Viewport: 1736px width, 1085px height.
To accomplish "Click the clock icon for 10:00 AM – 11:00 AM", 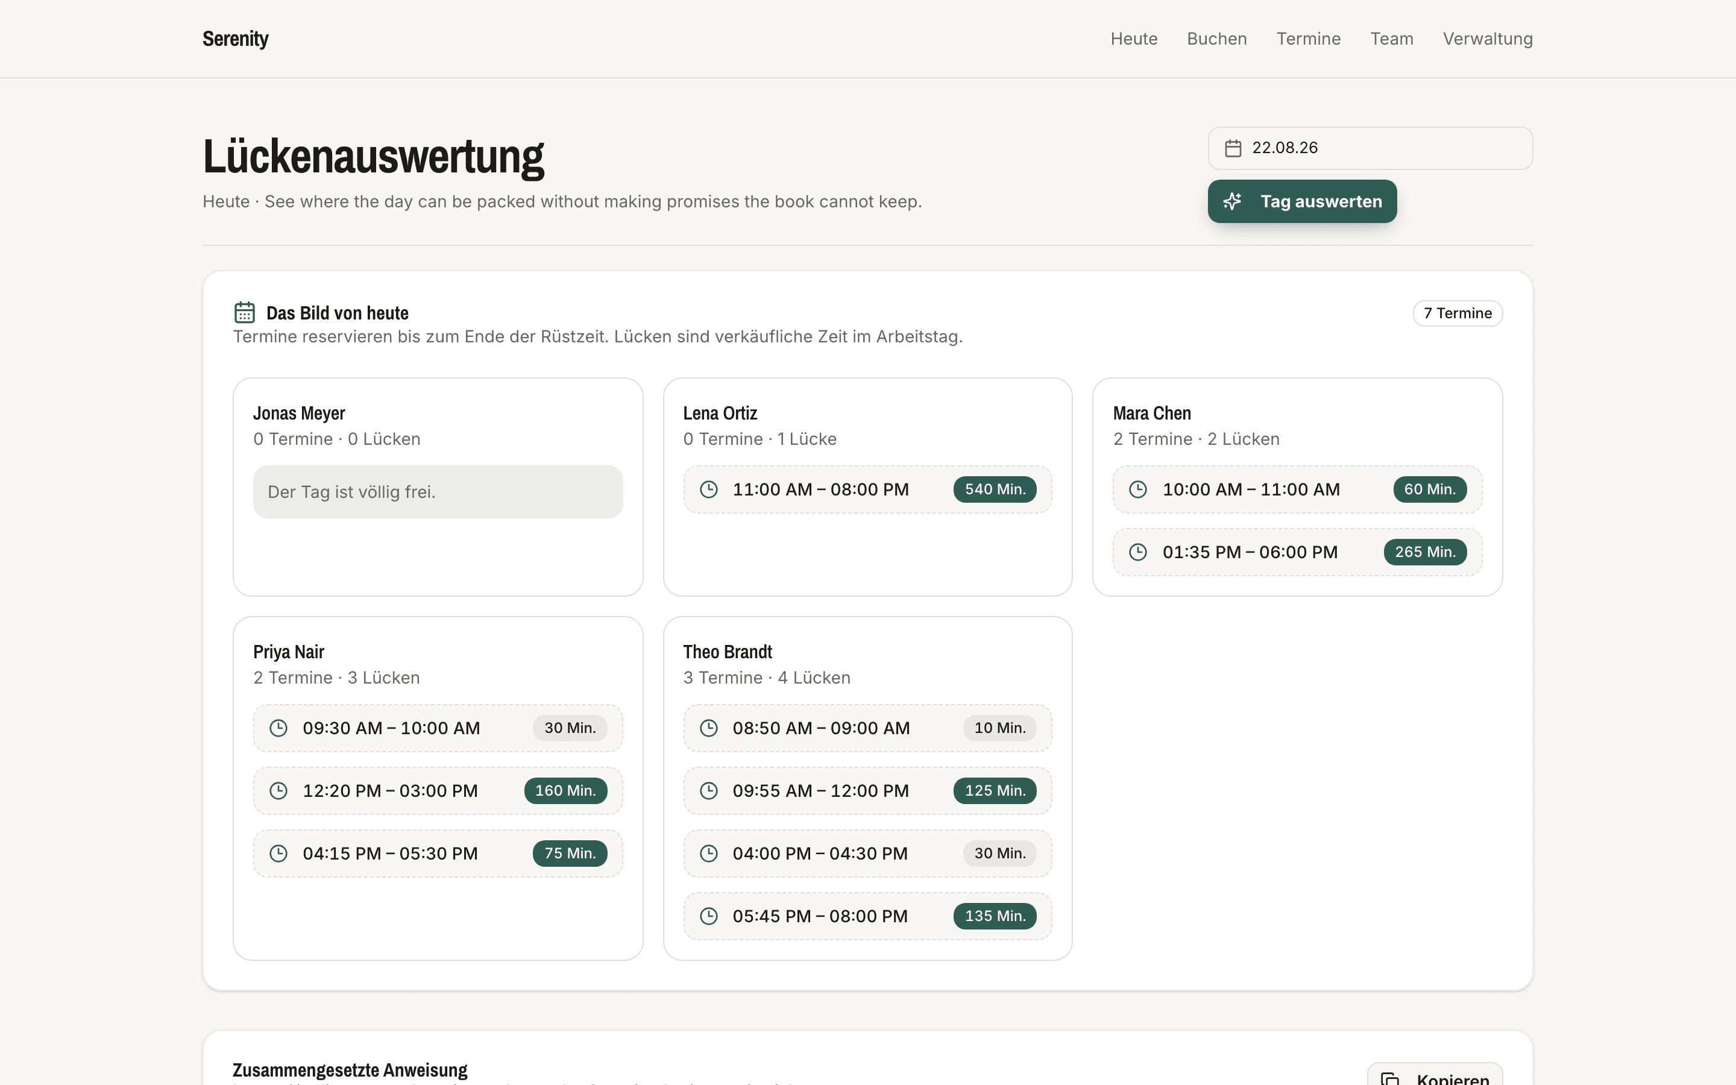I will (x=1137, y=489).
